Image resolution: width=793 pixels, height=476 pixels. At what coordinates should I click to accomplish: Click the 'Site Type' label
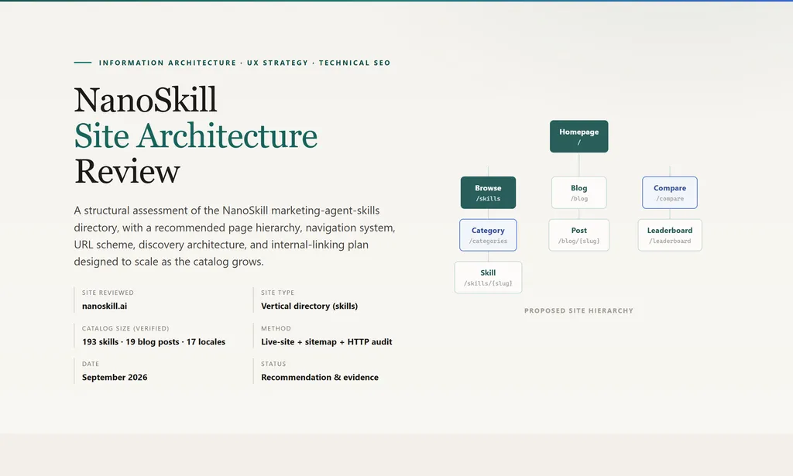click(278, 293)
